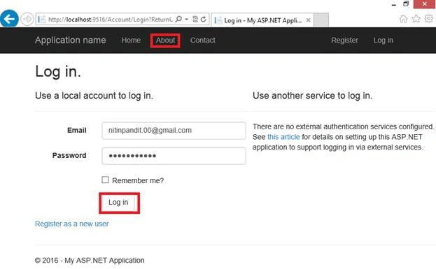Click the Password input field
This screenshot has width=436, height=269.
(174, 156)
